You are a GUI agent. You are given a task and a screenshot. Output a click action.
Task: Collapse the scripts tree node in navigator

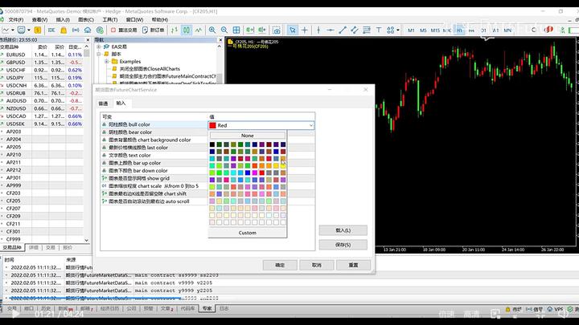[x=99, y=54]
